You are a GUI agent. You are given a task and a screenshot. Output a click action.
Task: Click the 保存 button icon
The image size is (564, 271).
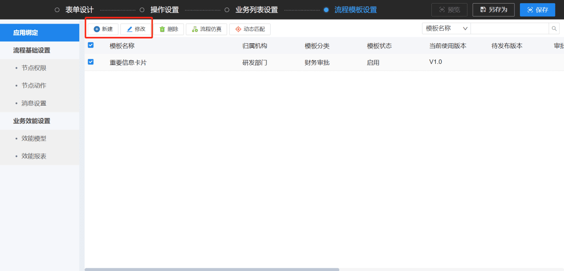point(530,9)
